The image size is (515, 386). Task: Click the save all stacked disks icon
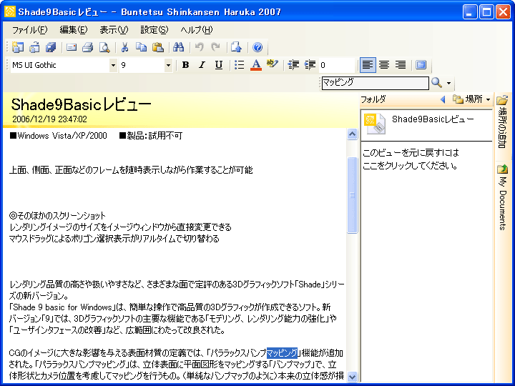(x=51, y=47)
